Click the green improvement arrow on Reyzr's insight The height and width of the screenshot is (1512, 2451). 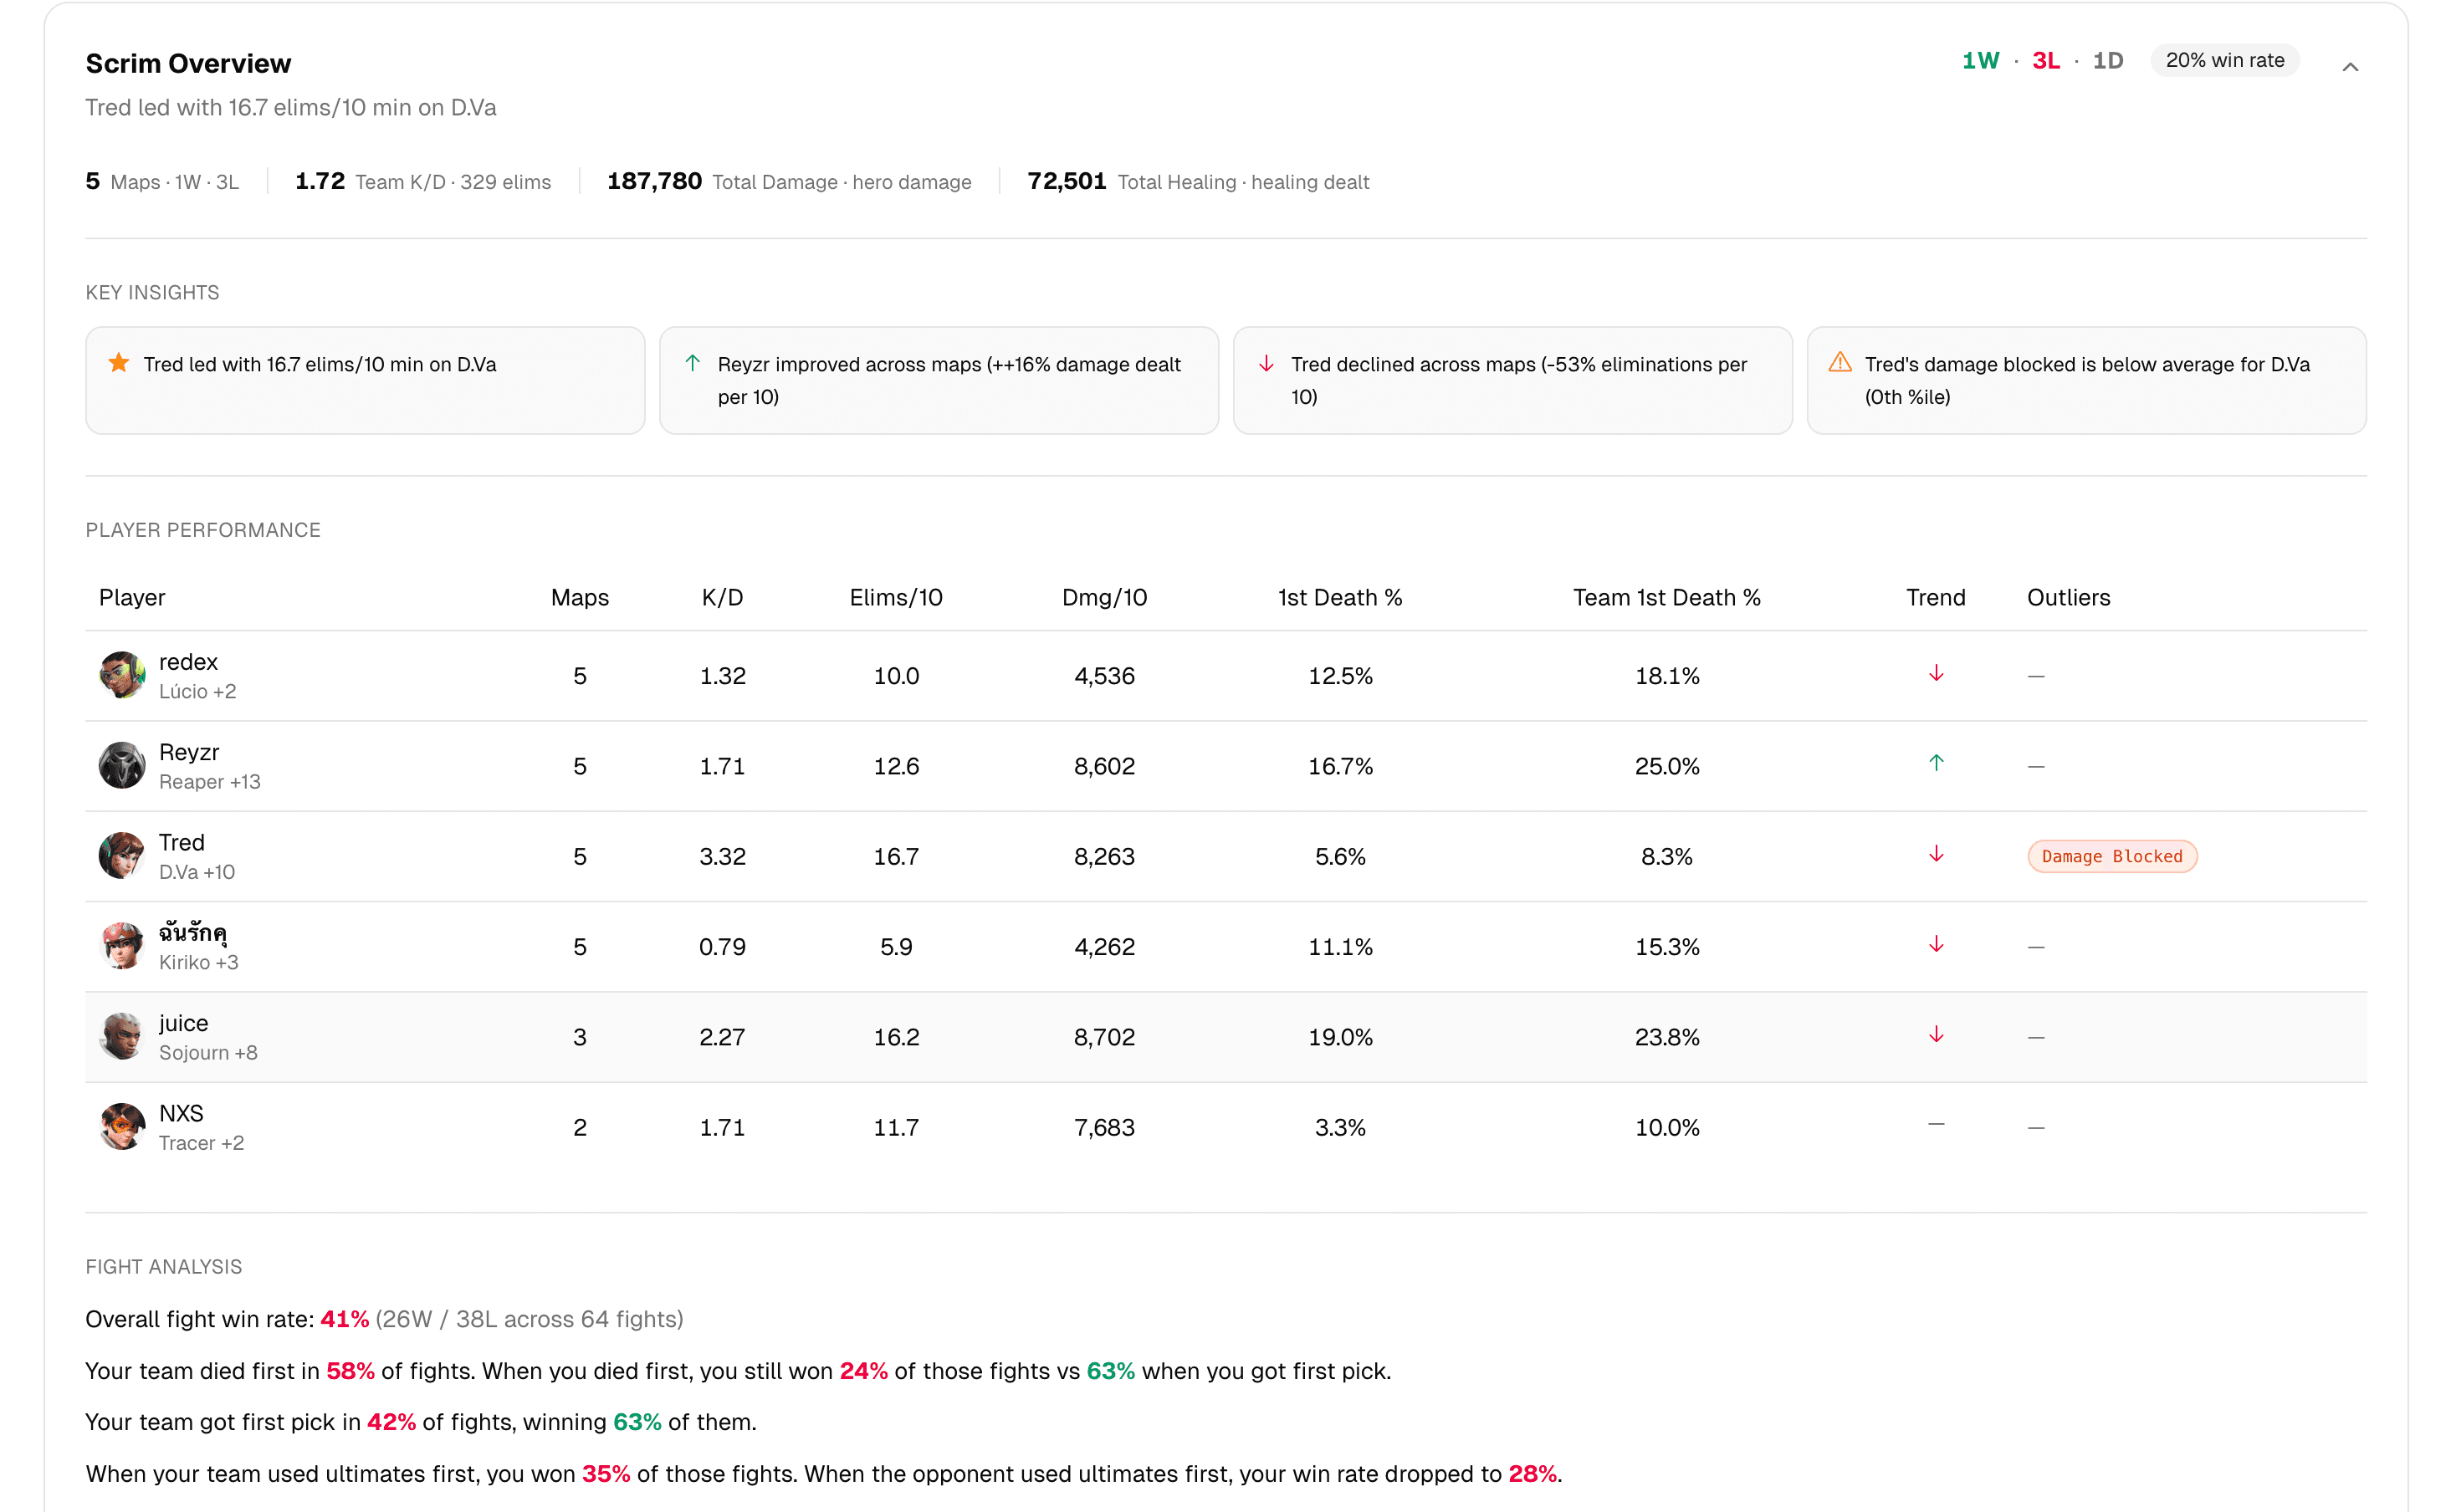tap(693, 363)
